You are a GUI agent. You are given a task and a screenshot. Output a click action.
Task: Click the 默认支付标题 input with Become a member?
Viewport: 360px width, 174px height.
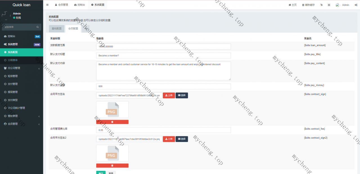(x=163, y=55)
